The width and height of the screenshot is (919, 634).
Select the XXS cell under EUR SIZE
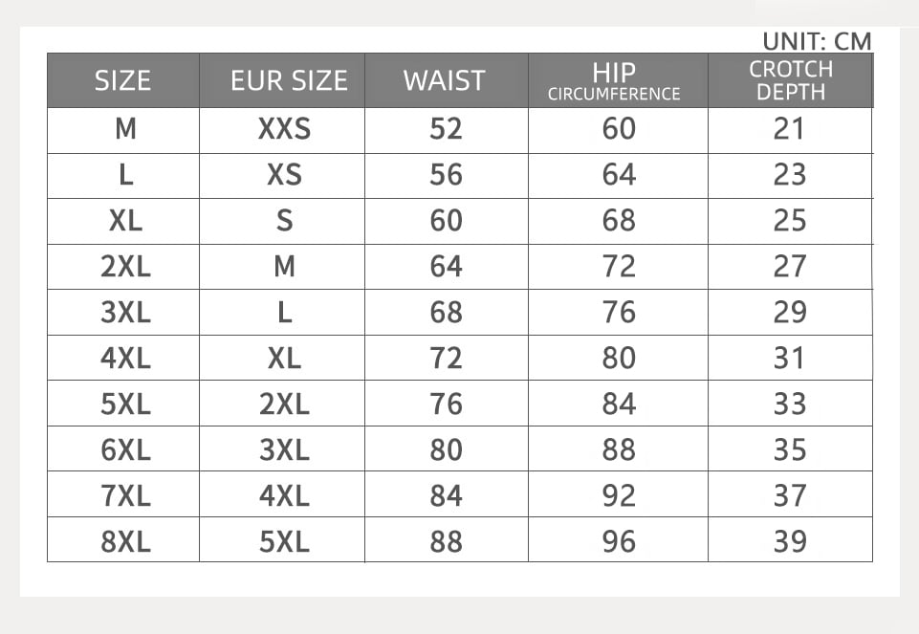click(284, 129)
